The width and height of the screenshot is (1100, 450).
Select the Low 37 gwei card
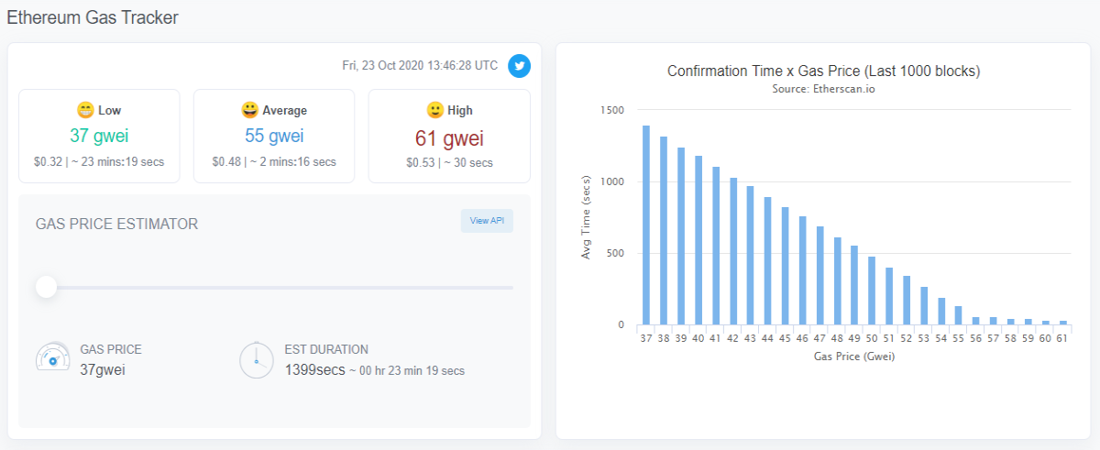pos(99,136)
